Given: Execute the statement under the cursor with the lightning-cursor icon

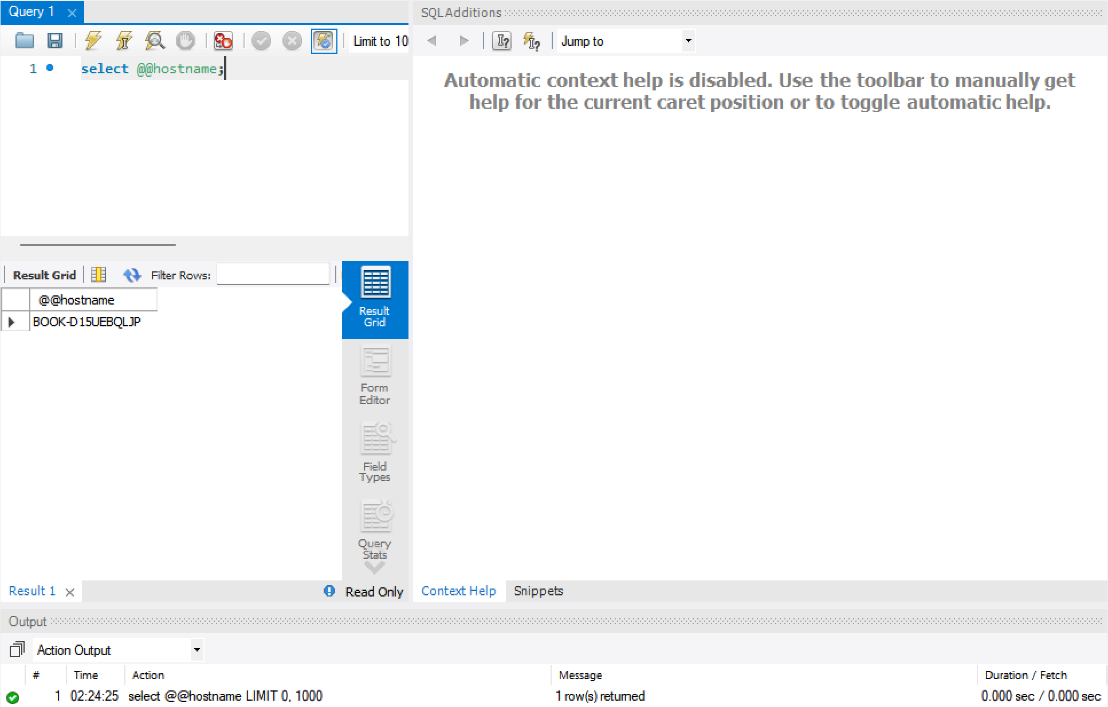Looking at the screenshot, I should click(x=124, y=41).
